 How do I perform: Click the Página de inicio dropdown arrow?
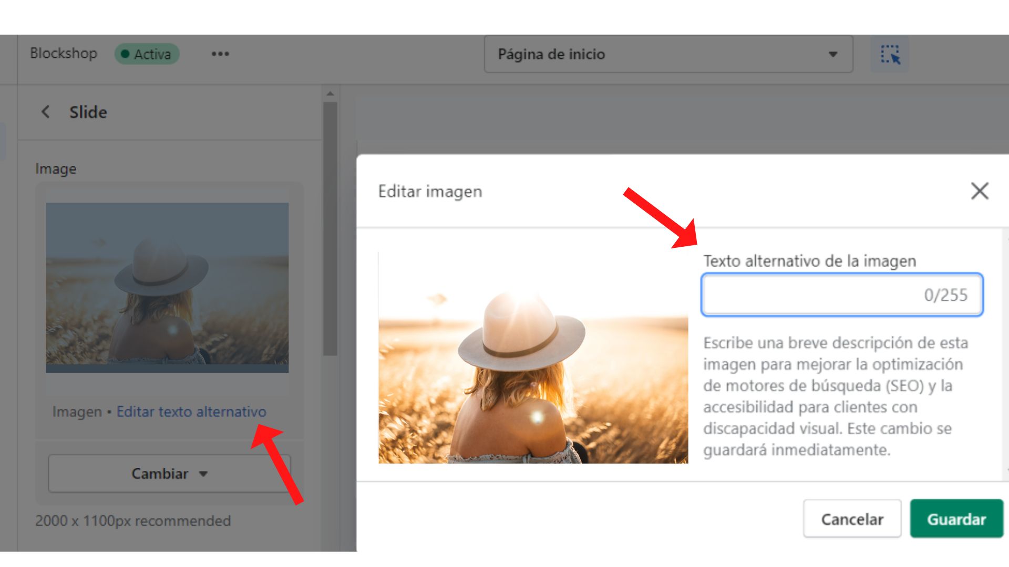point(833,54)
